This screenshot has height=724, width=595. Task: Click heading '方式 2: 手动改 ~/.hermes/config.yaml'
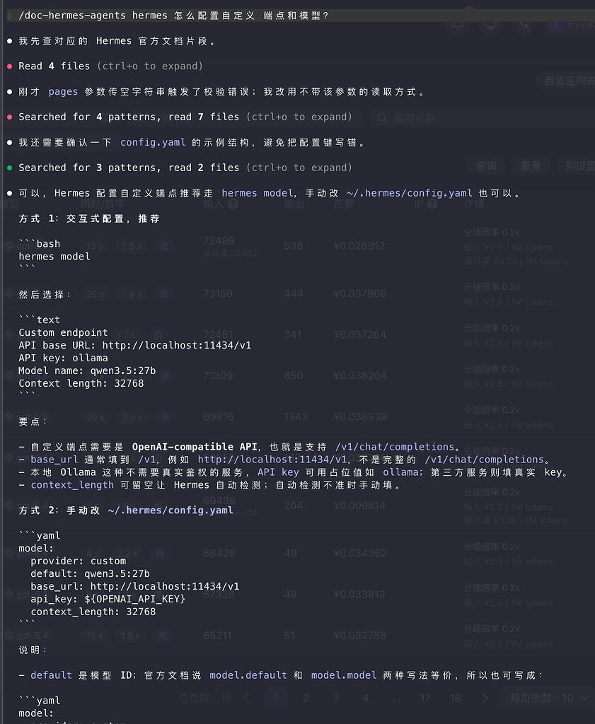point(126,510)
